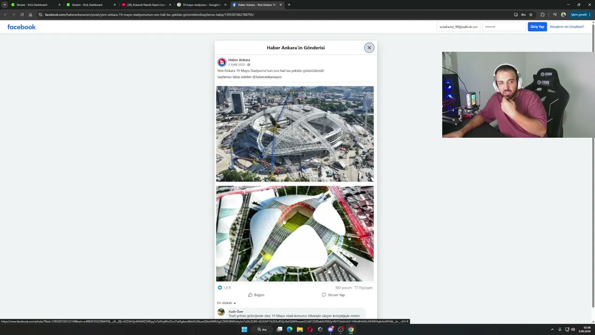
Task: Open the volume tray icon
Action: (x=573, y=329)
